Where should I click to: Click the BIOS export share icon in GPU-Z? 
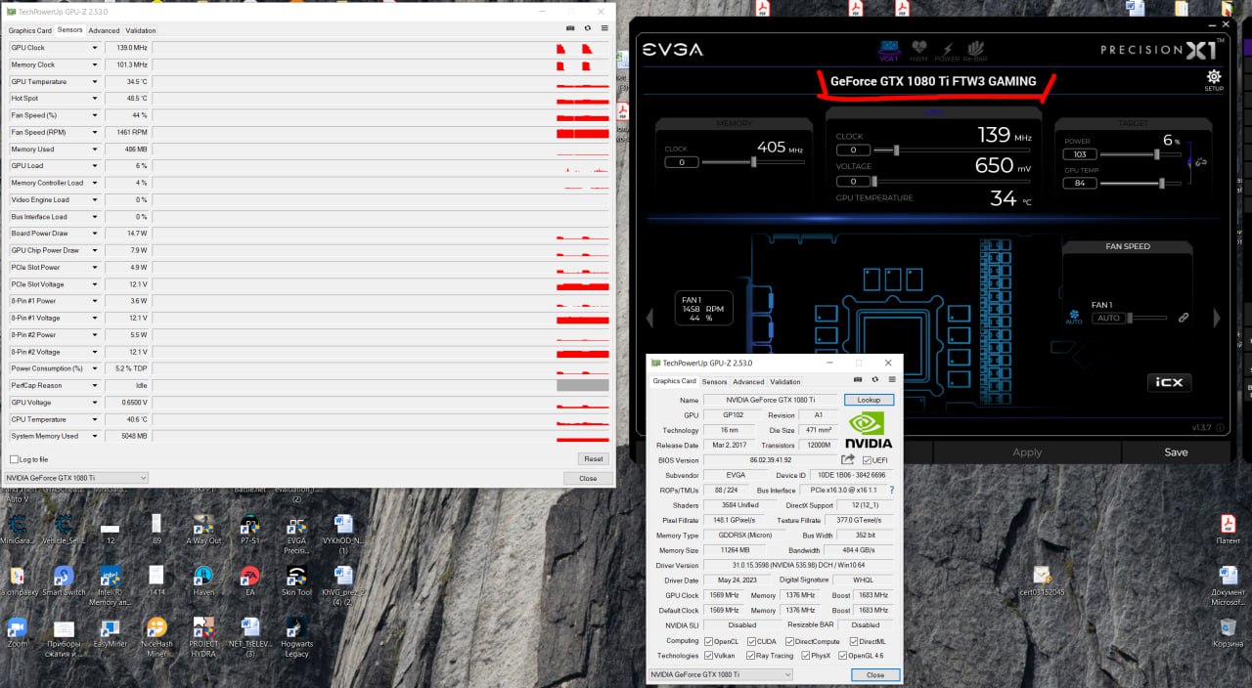[848, 459]
